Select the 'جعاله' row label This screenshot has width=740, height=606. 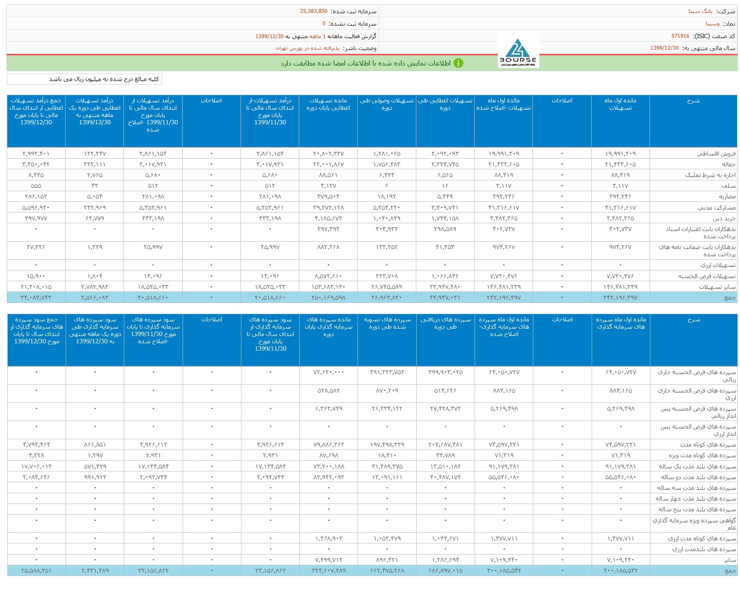(x=728, y=164)
